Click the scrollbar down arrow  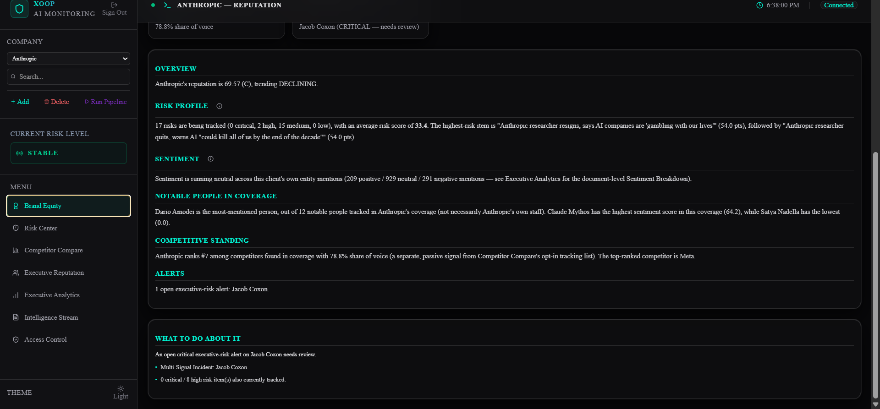[875, 404]
